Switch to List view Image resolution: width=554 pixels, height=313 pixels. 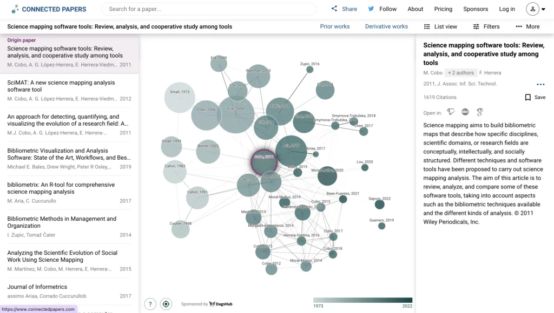(440, 26)
